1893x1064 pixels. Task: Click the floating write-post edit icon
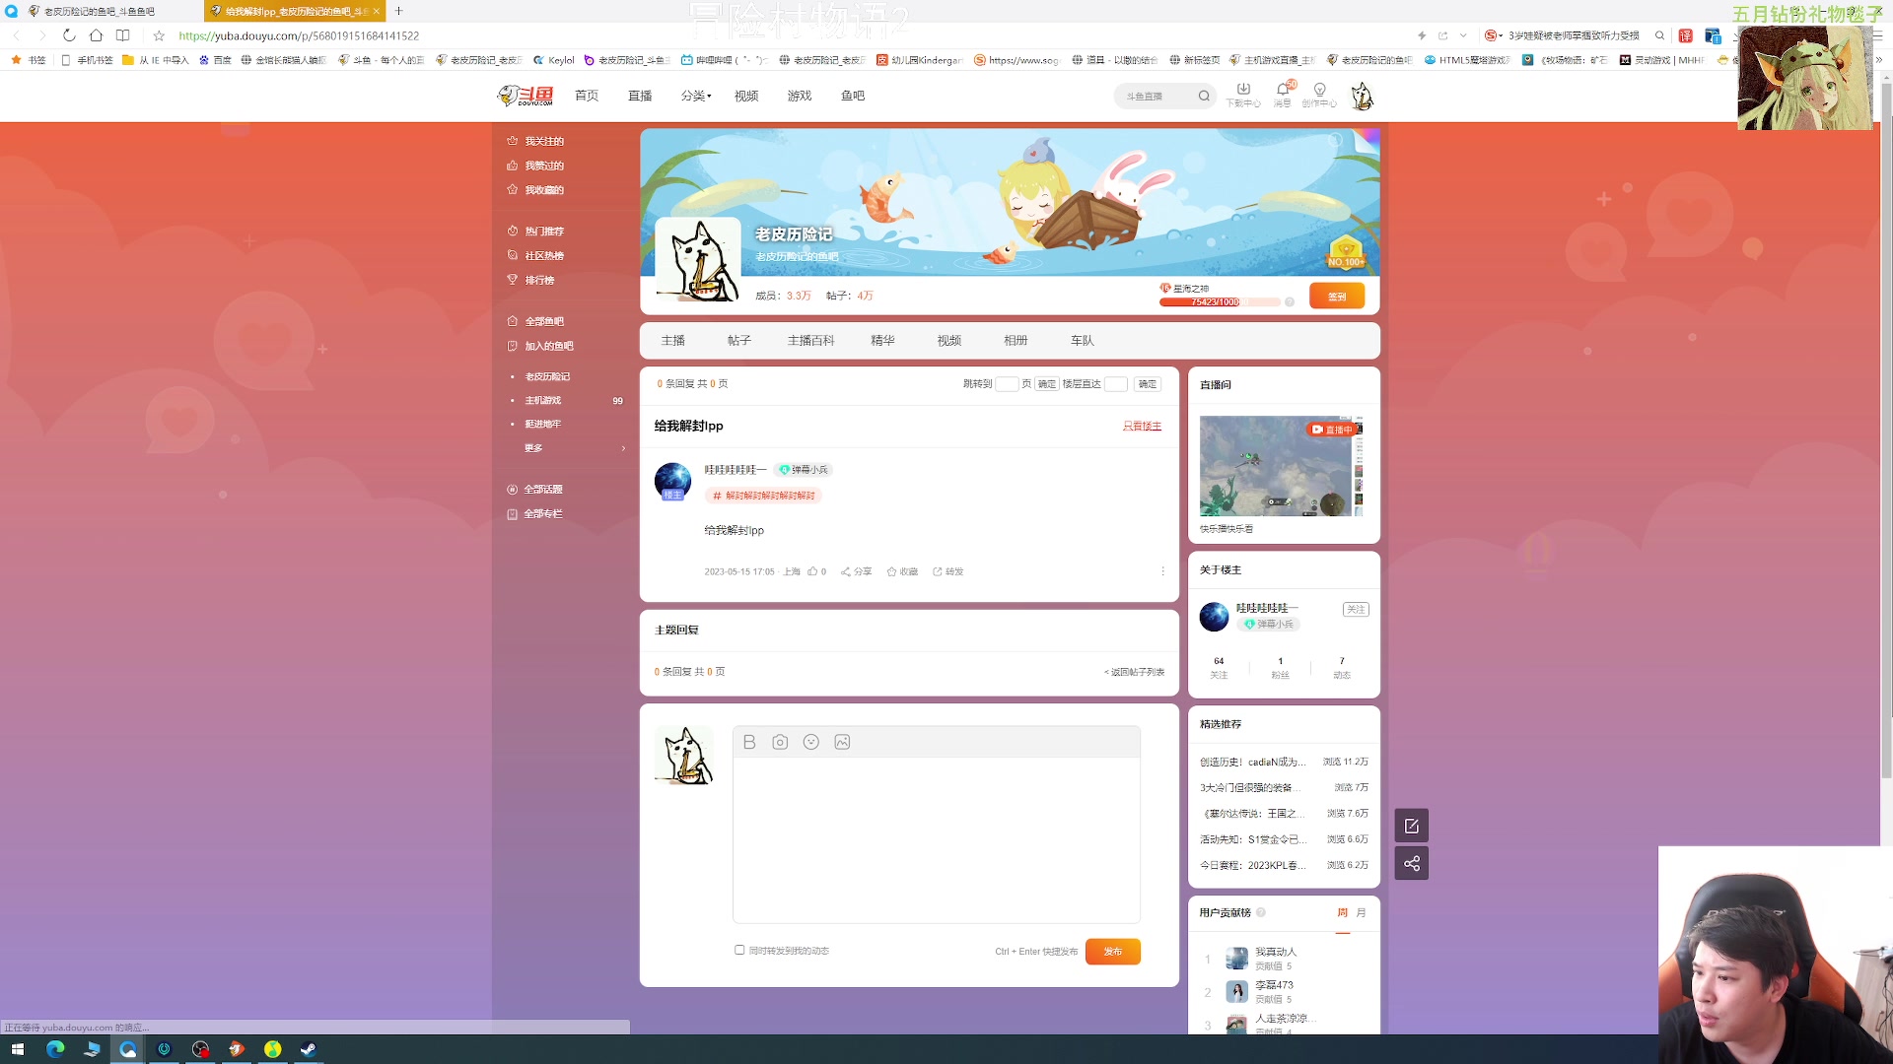pos(1411,826)
